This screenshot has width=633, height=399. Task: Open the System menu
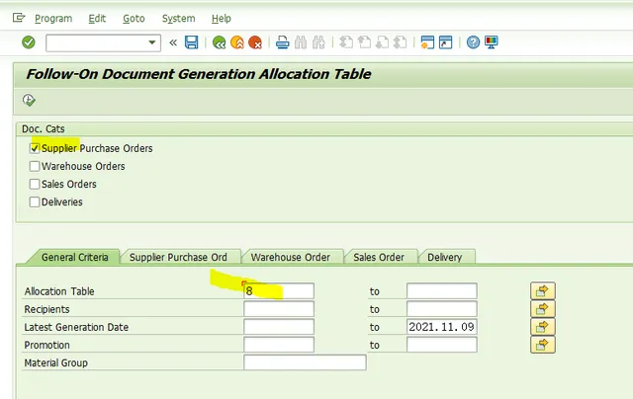(178, 19)
